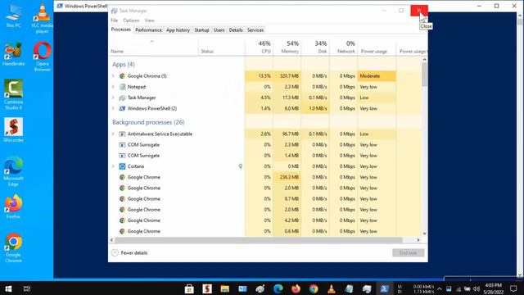This screenshot has height=295, width=524.
Task: Open SRecorder from the taskbar
Action: click(x=207, y=288)
